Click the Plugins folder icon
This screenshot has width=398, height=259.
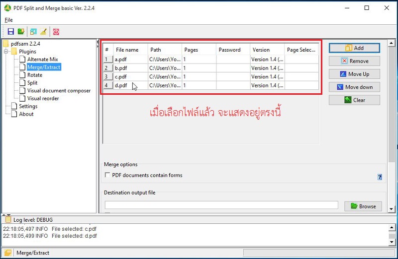14,52
